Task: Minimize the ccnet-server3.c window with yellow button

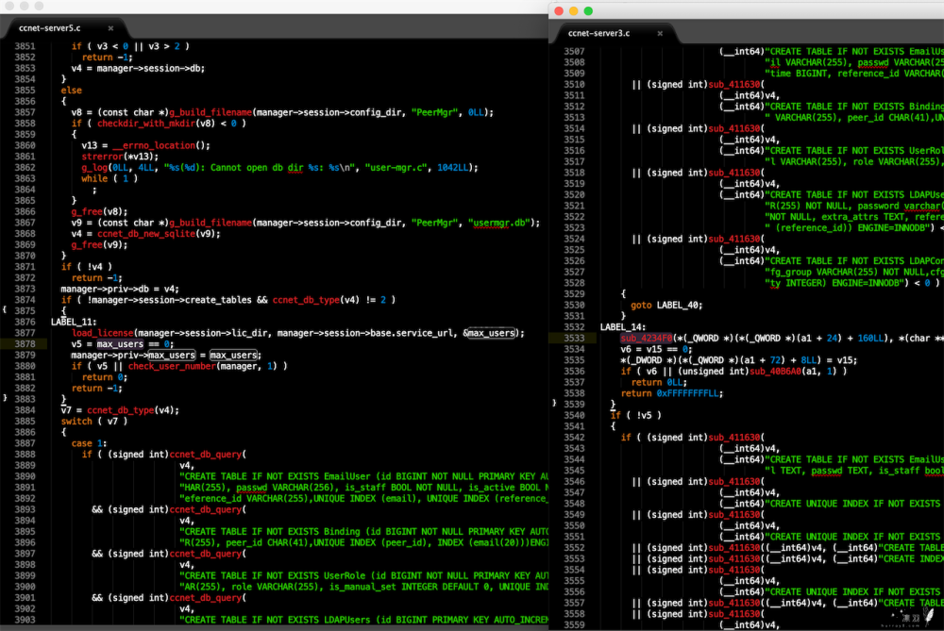Action: 573,10
